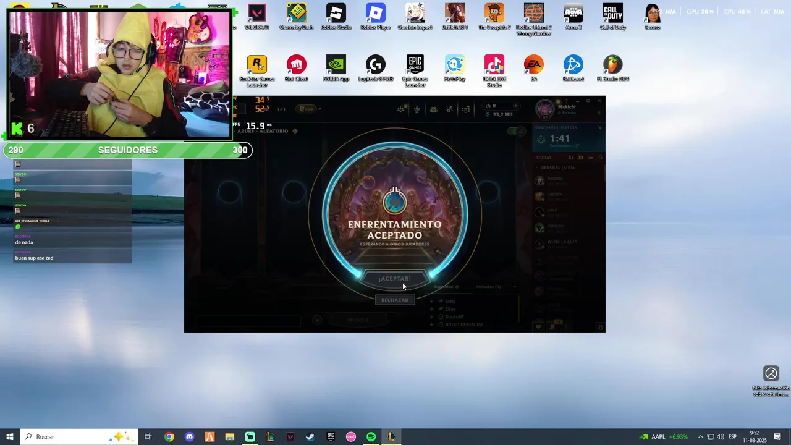Open the EA desktop shortcut
Viewport: 791px width, 445px height.
click(x=533, y=69)
